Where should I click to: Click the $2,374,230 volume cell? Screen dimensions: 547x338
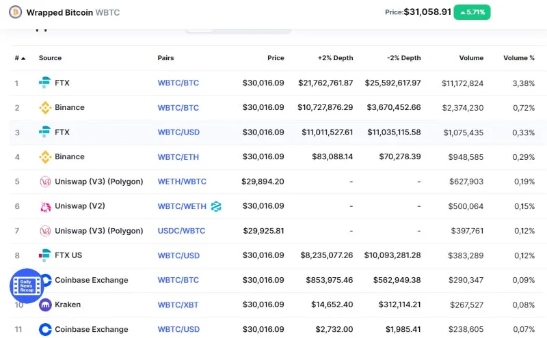[x=463, y=108]
